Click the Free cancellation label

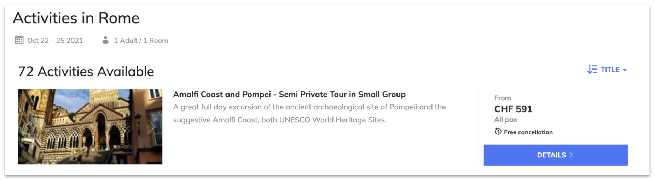pyautogui.click(x=528, y=132)
